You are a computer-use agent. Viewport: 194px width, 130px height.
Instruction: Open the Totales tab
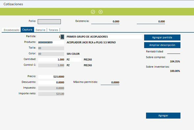pos(53,30)
